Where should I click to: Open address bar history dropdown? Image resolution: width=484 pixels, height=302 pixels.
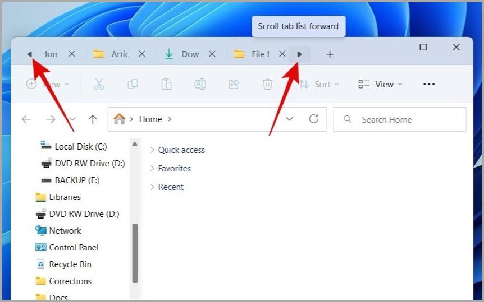pyautogui.click(x=289, y=119)
